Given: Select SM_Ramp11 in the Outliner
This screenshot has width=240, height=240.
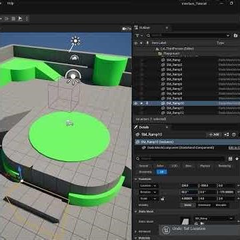Looking at the screenshot, I should (186, 108).
